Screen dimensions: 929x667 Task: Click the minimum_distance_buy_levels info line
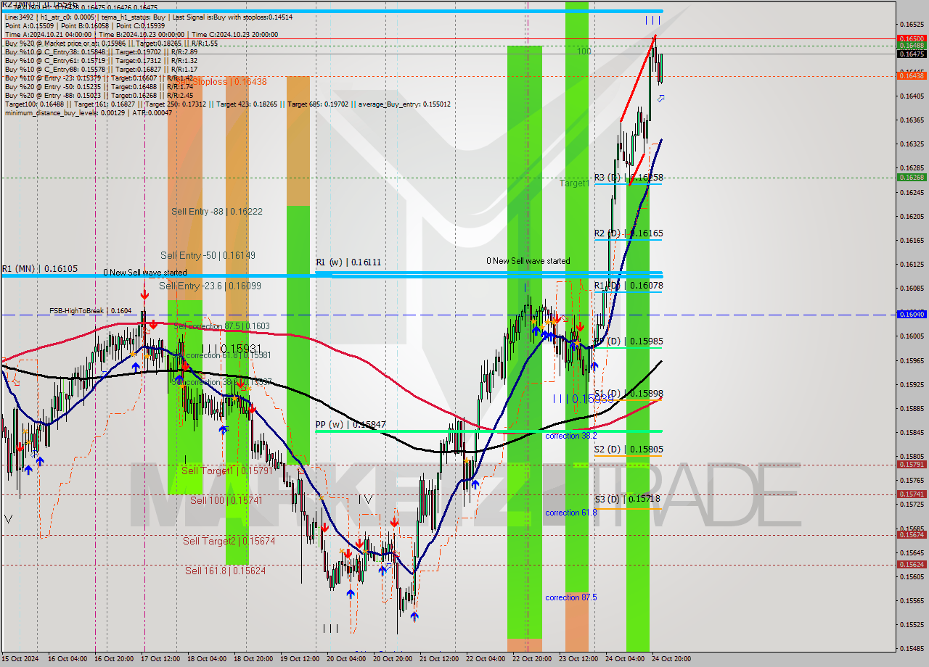(x=89, y=112)
